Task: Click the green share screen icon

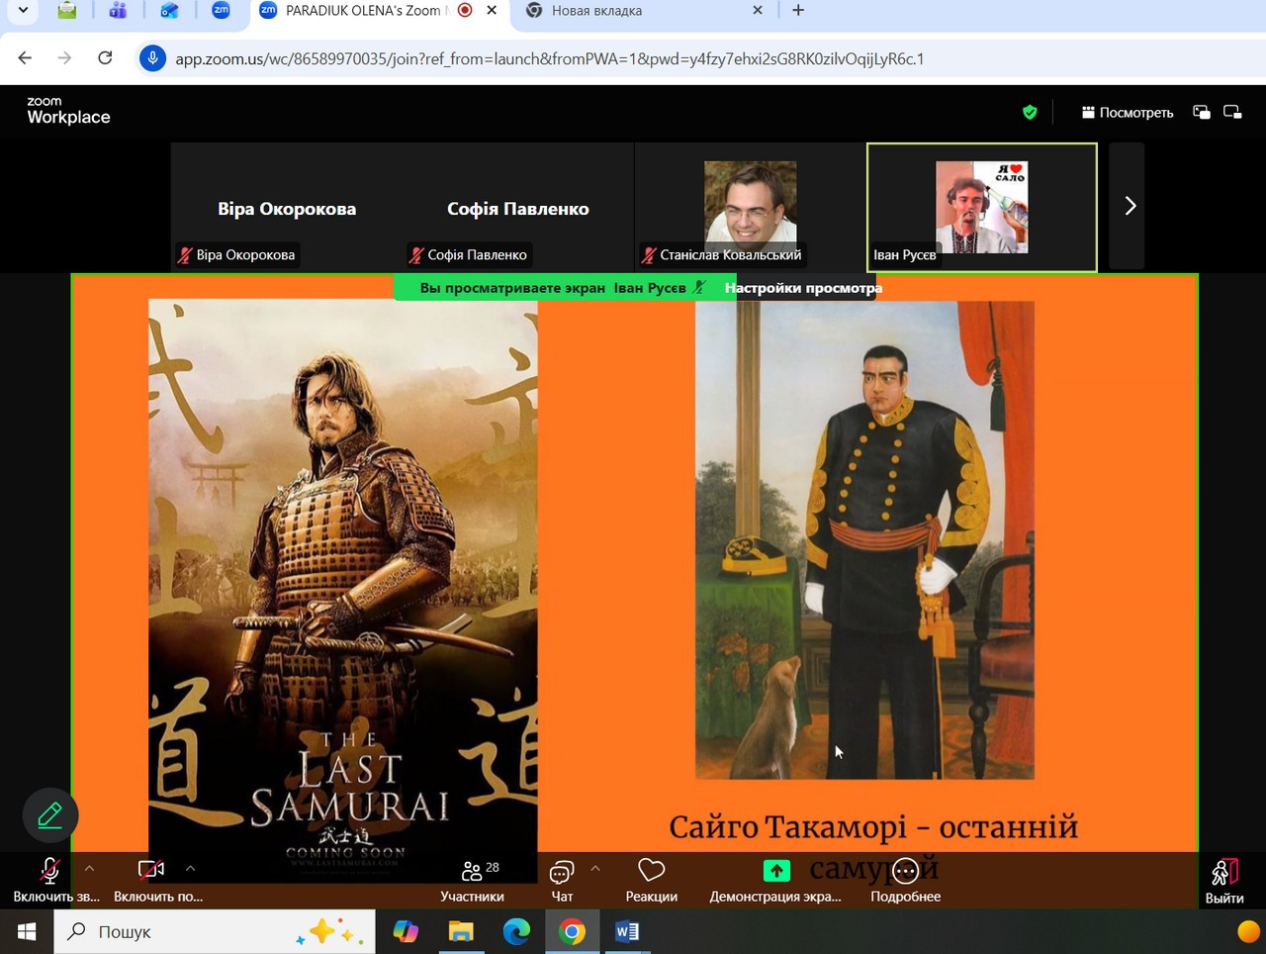Action: [x=776, y=871]
